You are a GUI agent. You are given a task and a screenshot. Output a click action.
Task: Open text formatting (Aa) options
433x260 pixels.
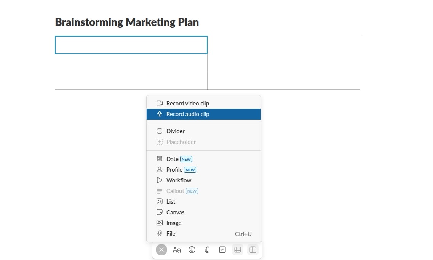tap(177, 250)
